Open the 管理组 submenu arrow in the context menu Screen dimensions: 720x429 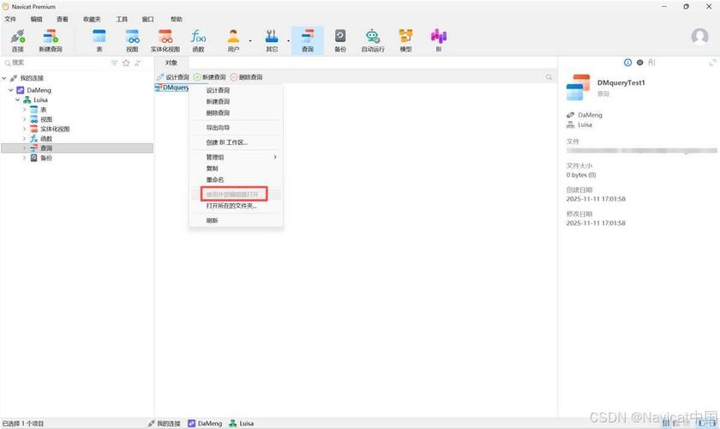point(275,157)
